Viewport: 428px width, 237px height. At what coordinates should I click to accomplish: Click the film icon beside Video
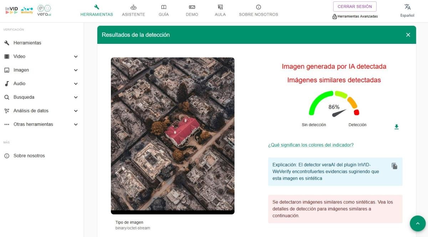coord(6,56)
